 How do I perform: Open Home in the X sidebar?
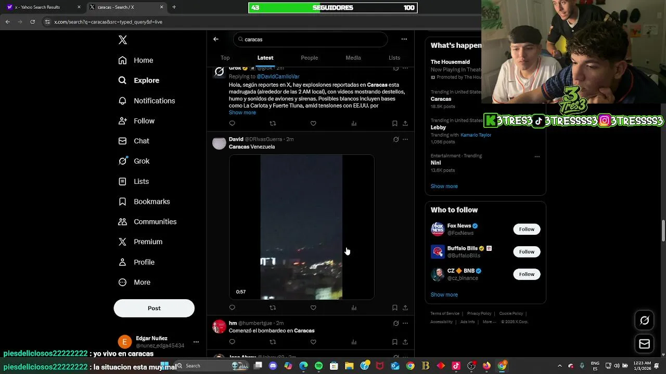tap(136, 60)
